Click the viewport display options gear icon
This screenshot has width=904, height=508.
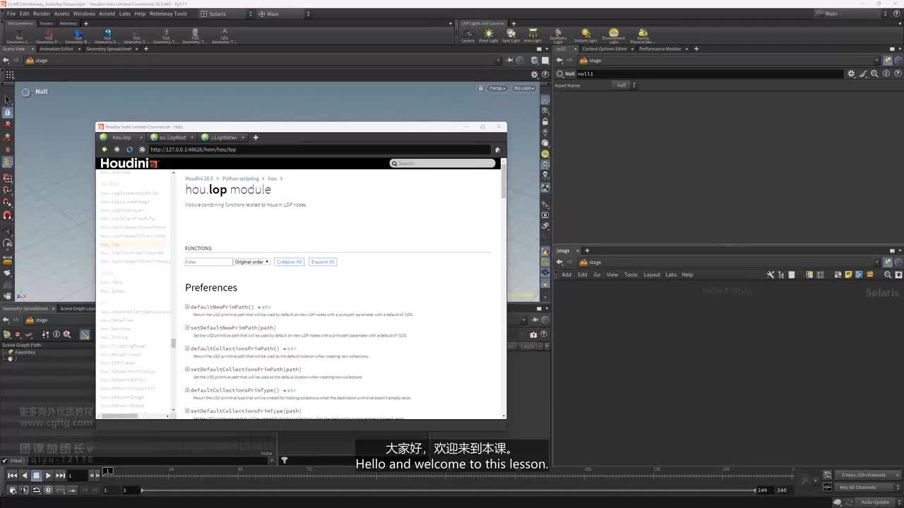pos(535,74)
